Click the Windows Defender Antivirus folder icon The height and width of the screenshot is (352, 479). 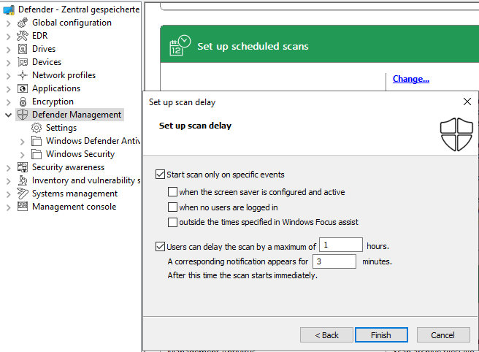pyautogui.click(x=37, y=141)
